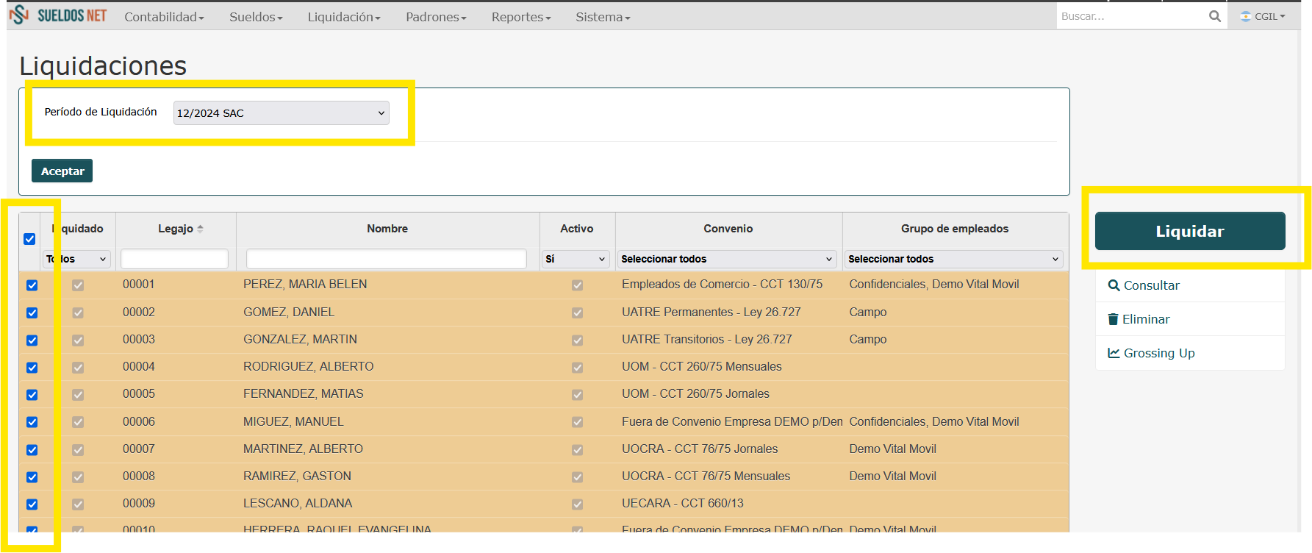Click the Consultar magnifier icon
The height and width of the screenshot is (553, 1312).
click(1114, 285)
